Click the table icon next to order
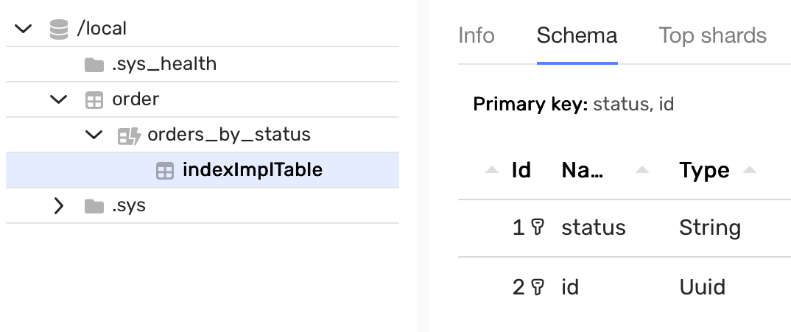Screen dimensions: 791x332 tap(94, 100)
